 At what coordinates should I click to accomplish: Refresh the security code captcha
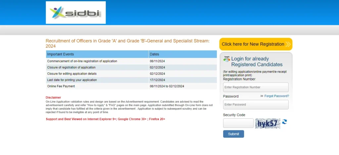tap(284, 122)
